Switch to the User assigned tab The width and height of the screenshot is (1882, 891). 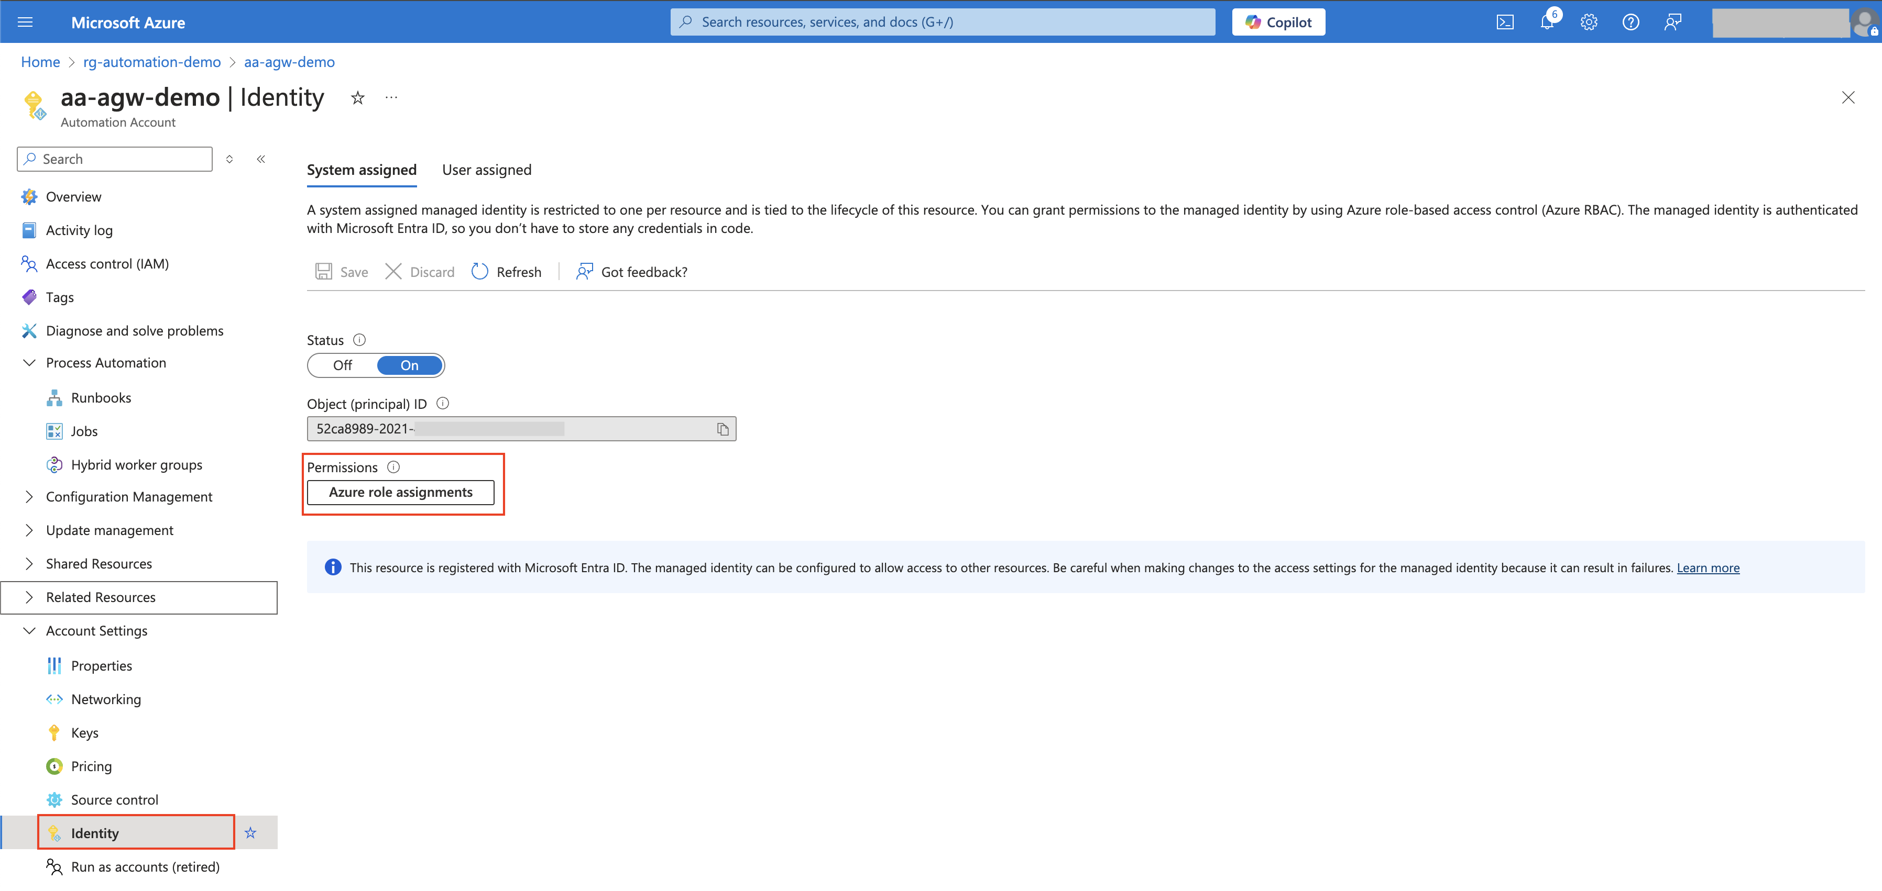click(x=487, y=170)
